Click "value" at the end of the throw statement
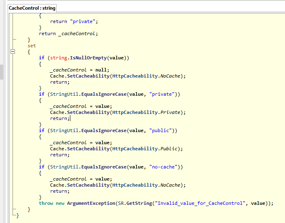 coord(258,203)
